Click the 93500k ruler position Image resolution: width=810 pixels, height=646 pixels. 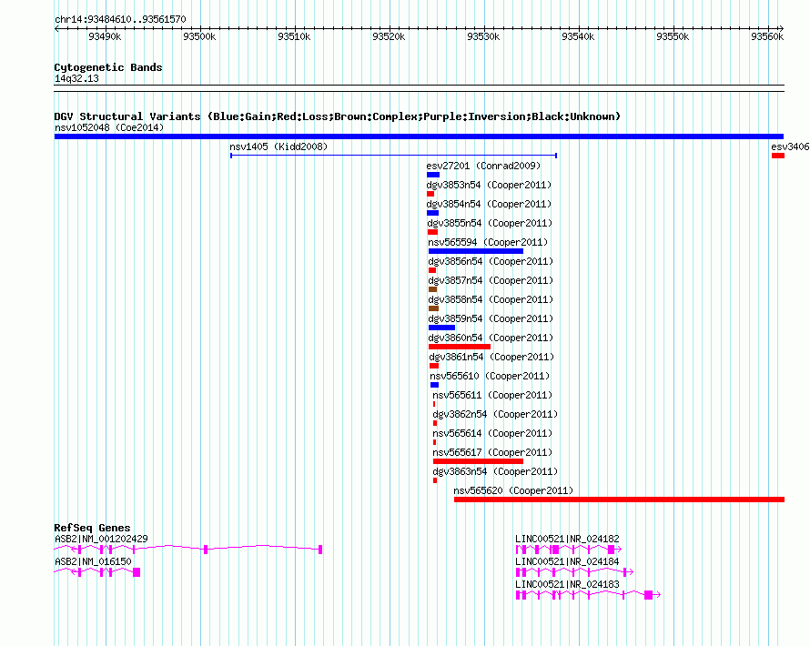coord(199,36)
